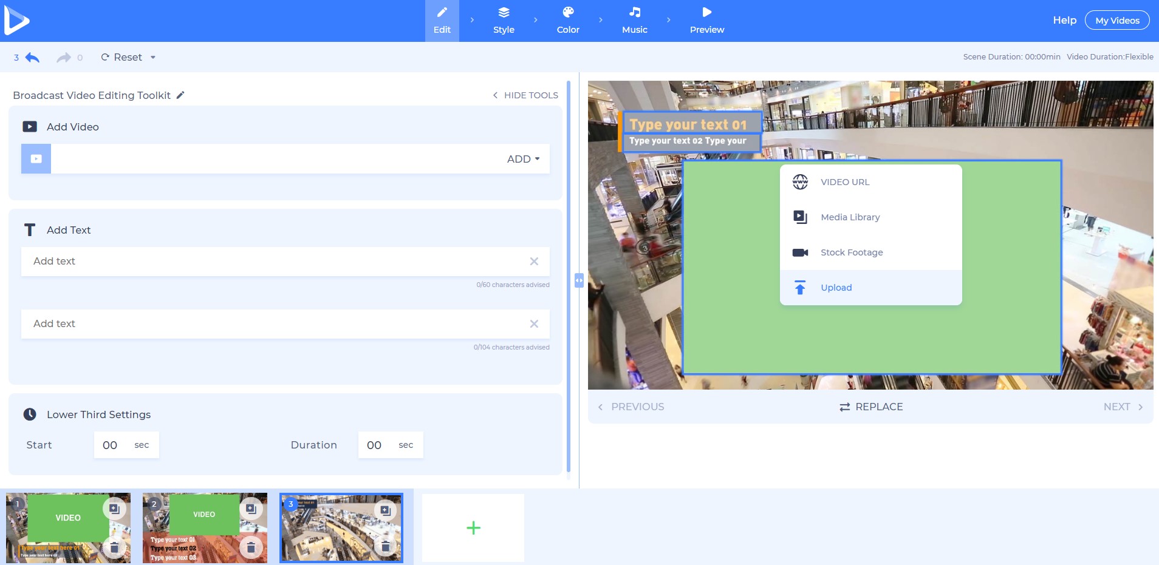Click the Stock Footage camera icon
Screen dimensions: 1159x565
(800, 252)
